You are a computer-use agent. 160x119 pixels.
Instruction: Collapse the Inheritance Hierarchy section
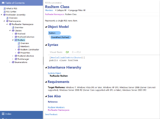[x=46, y=67]
